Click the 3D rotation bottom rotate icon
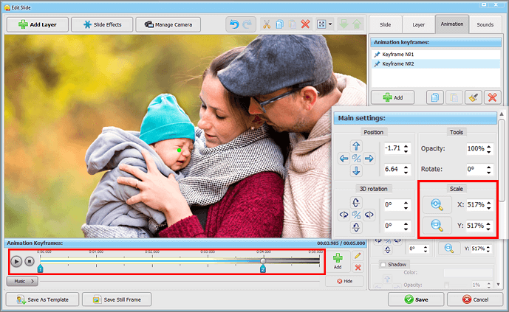509x312 pixels. (x=356, y=227)
